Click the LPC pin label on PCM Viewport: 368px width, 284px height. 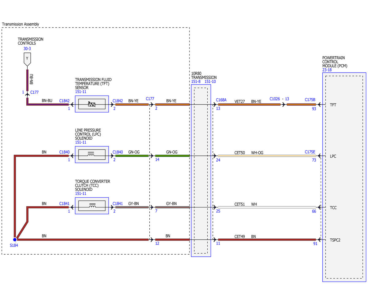coord(333,156)
